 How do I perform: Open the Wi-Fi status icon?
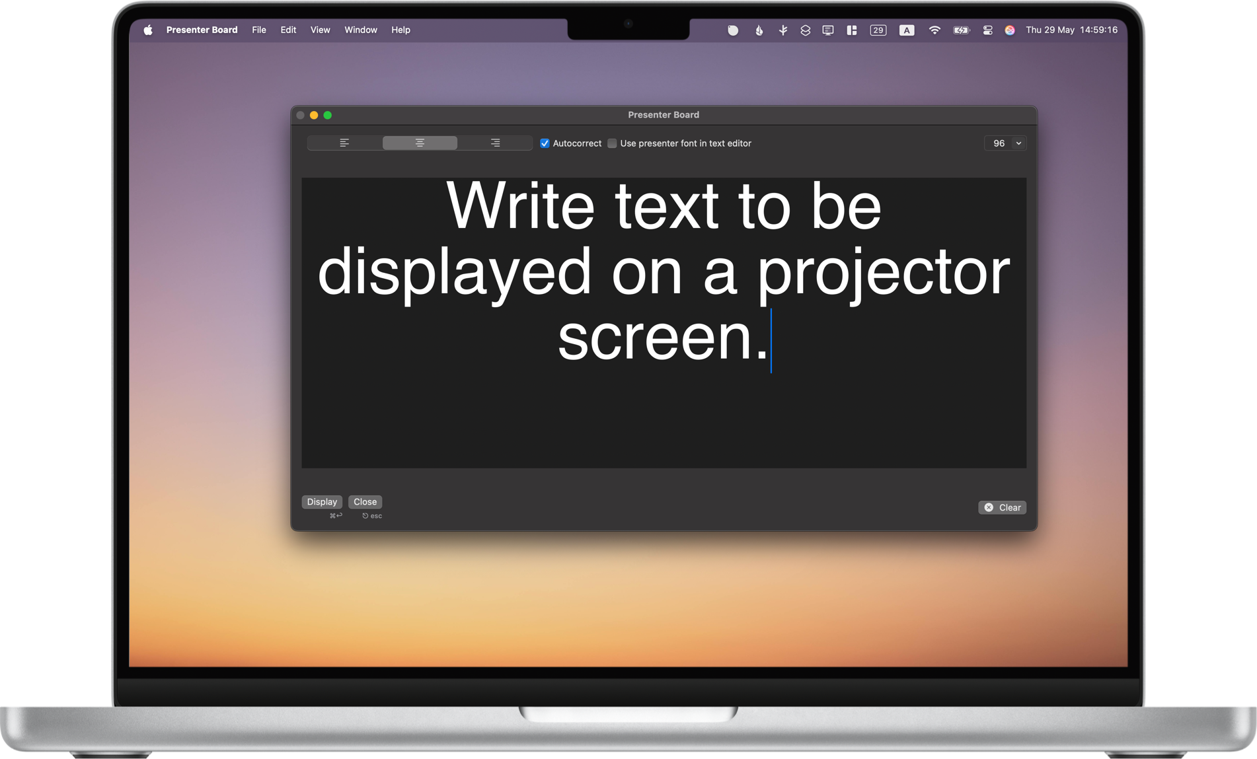pos(934,30)
